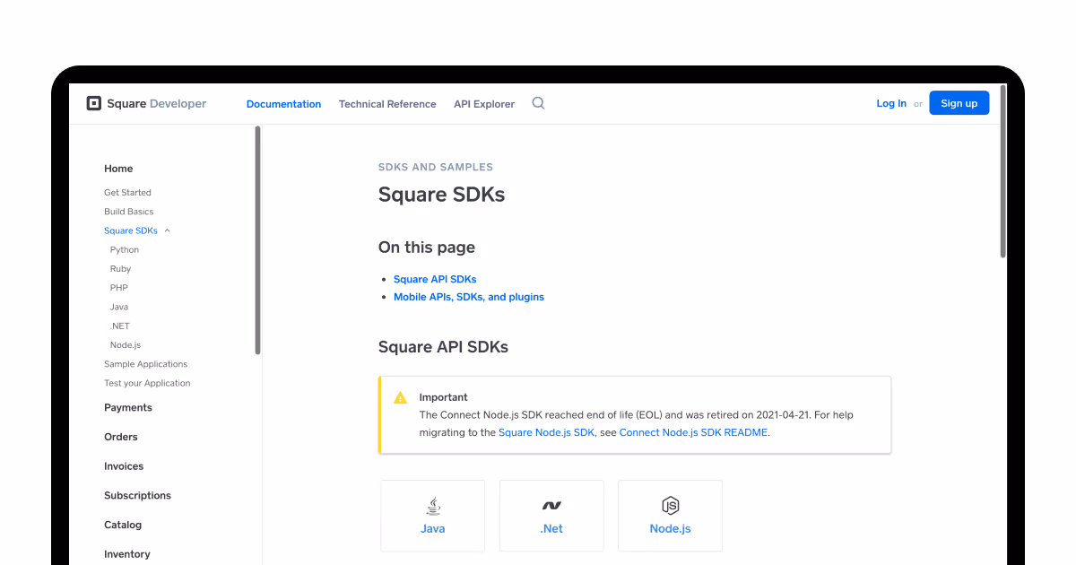Open the .NET SDK sidebar entry
Image resolution: width=1076 pixels, height=565 pixels.
[120, 326]
